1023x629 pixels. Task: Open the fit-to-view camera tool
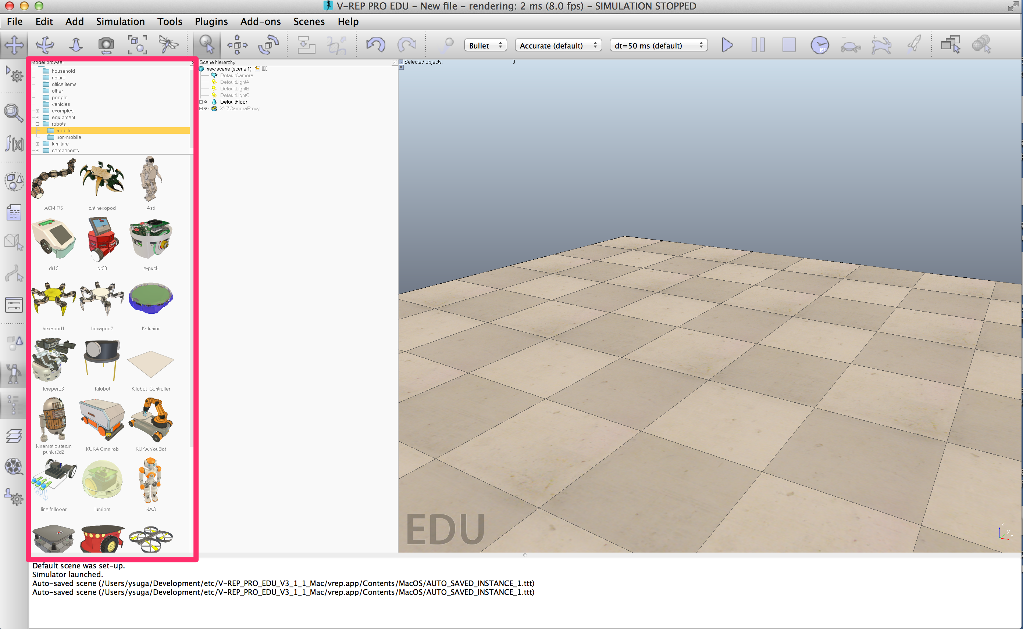(138, 44)
